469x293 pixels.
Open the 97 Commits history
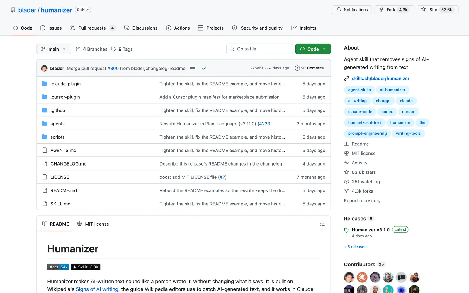coord(309,68)
